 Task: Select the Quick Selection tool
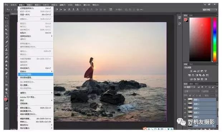[x=6, y=30]
